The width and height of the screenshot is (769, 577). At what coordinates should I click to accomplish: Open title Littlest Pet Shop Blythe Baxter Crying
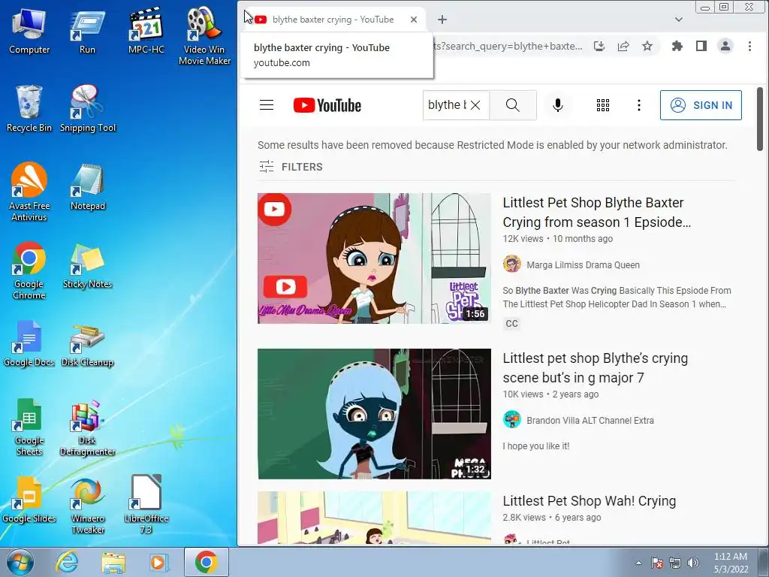pyautogui.click(x=597, y=213)
